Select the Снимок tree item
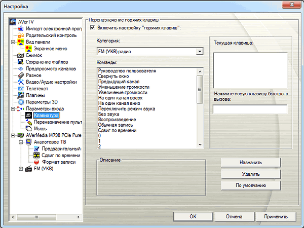Viewport: 304px width, 228px height. [x=34, y=55]
